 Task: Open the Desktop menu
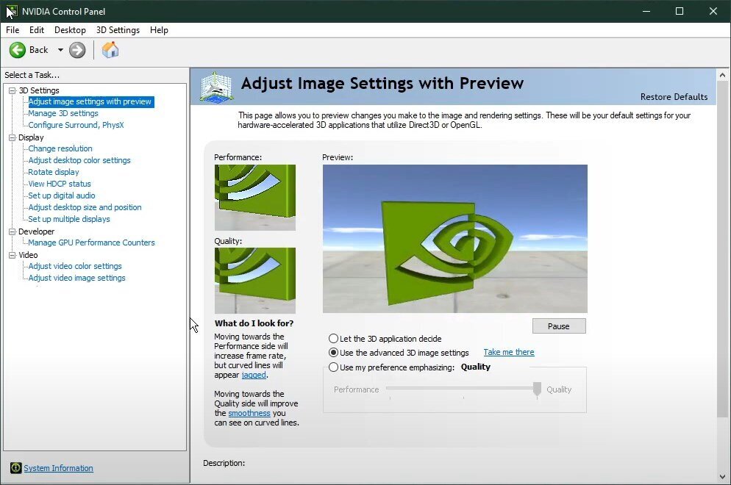tap(70, 30)
